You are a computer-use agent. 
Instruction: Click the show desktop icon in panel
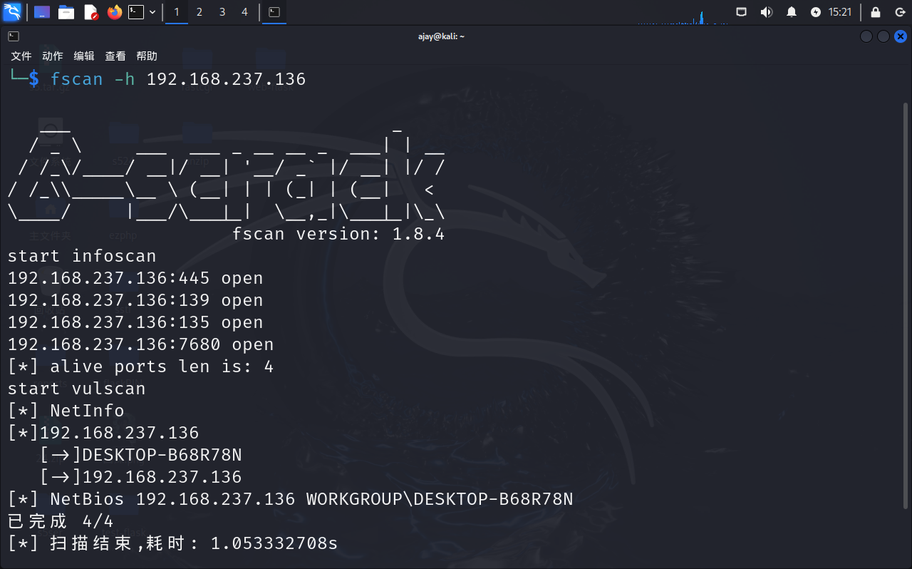[x=42, y=12]
